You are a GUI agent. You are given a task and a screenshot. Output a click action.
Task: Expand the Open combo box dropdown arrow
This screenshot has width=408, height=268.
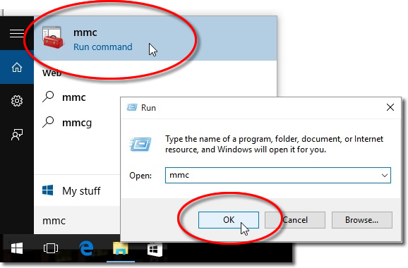[x=385, y=176]
